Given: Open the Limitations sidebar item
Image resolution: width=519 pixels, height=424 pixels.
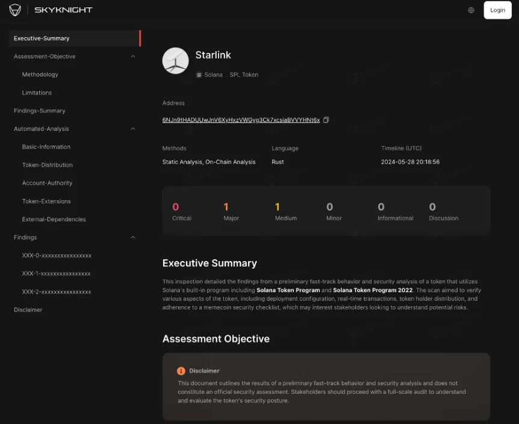Looking at the screenshot, I should pos(37,93).
